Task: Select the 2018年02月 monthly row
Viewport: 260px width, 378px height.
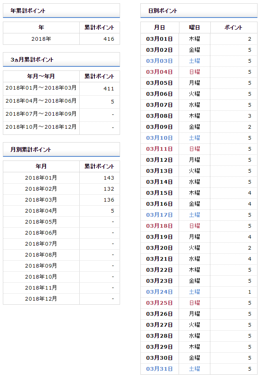Action: 61,189
